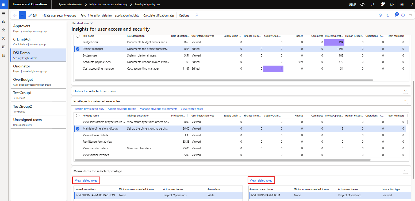Image resolution: width=415 pixels, height=201 pixels.
Task: Click Calculate utilization rates in action bar
Action: [159, 15]
